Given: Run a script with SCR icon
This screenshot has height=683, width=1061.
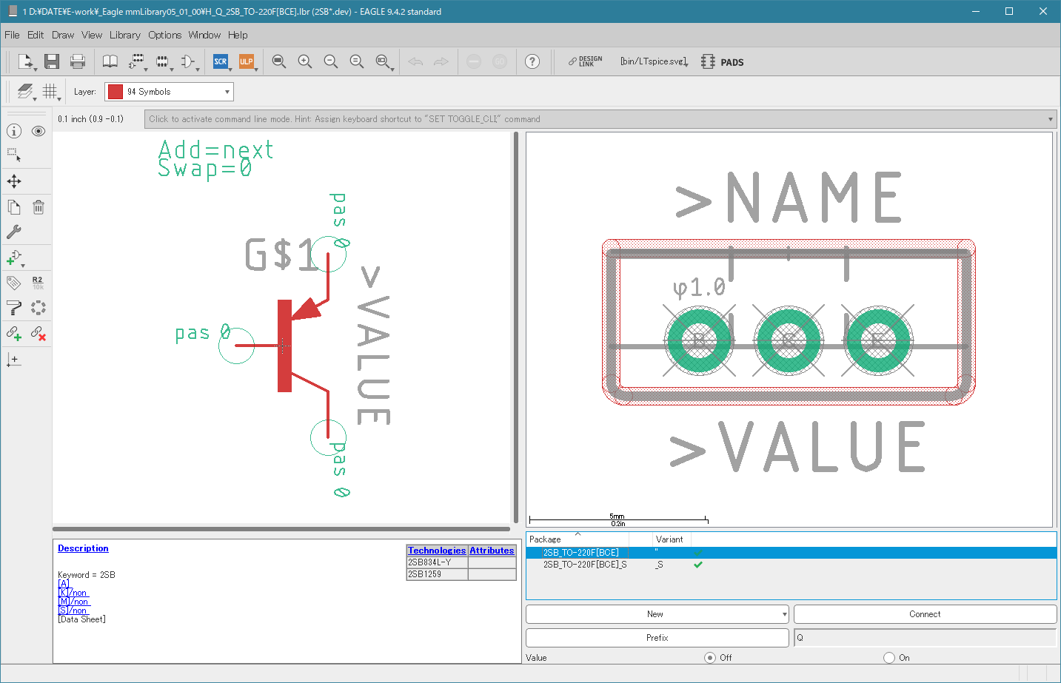Looking at the screenshot, I should pyautogui.click(x=221, y=62).
